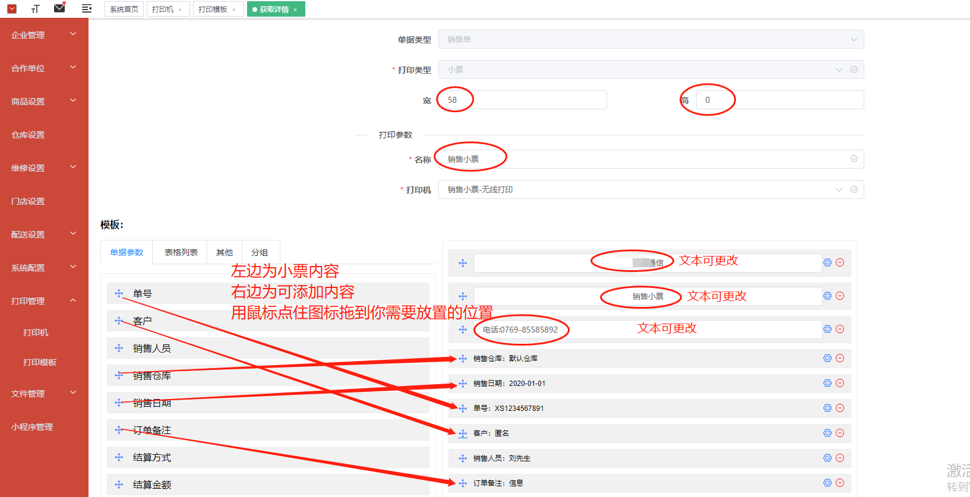Edit the 电话:0769-85585892 text field
This screenshot has width=970, height=497.
647,330
